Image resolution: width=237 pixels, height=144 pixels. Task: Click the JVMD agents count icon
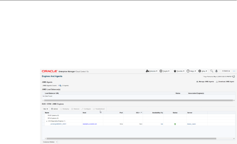[x=60, y=86]
